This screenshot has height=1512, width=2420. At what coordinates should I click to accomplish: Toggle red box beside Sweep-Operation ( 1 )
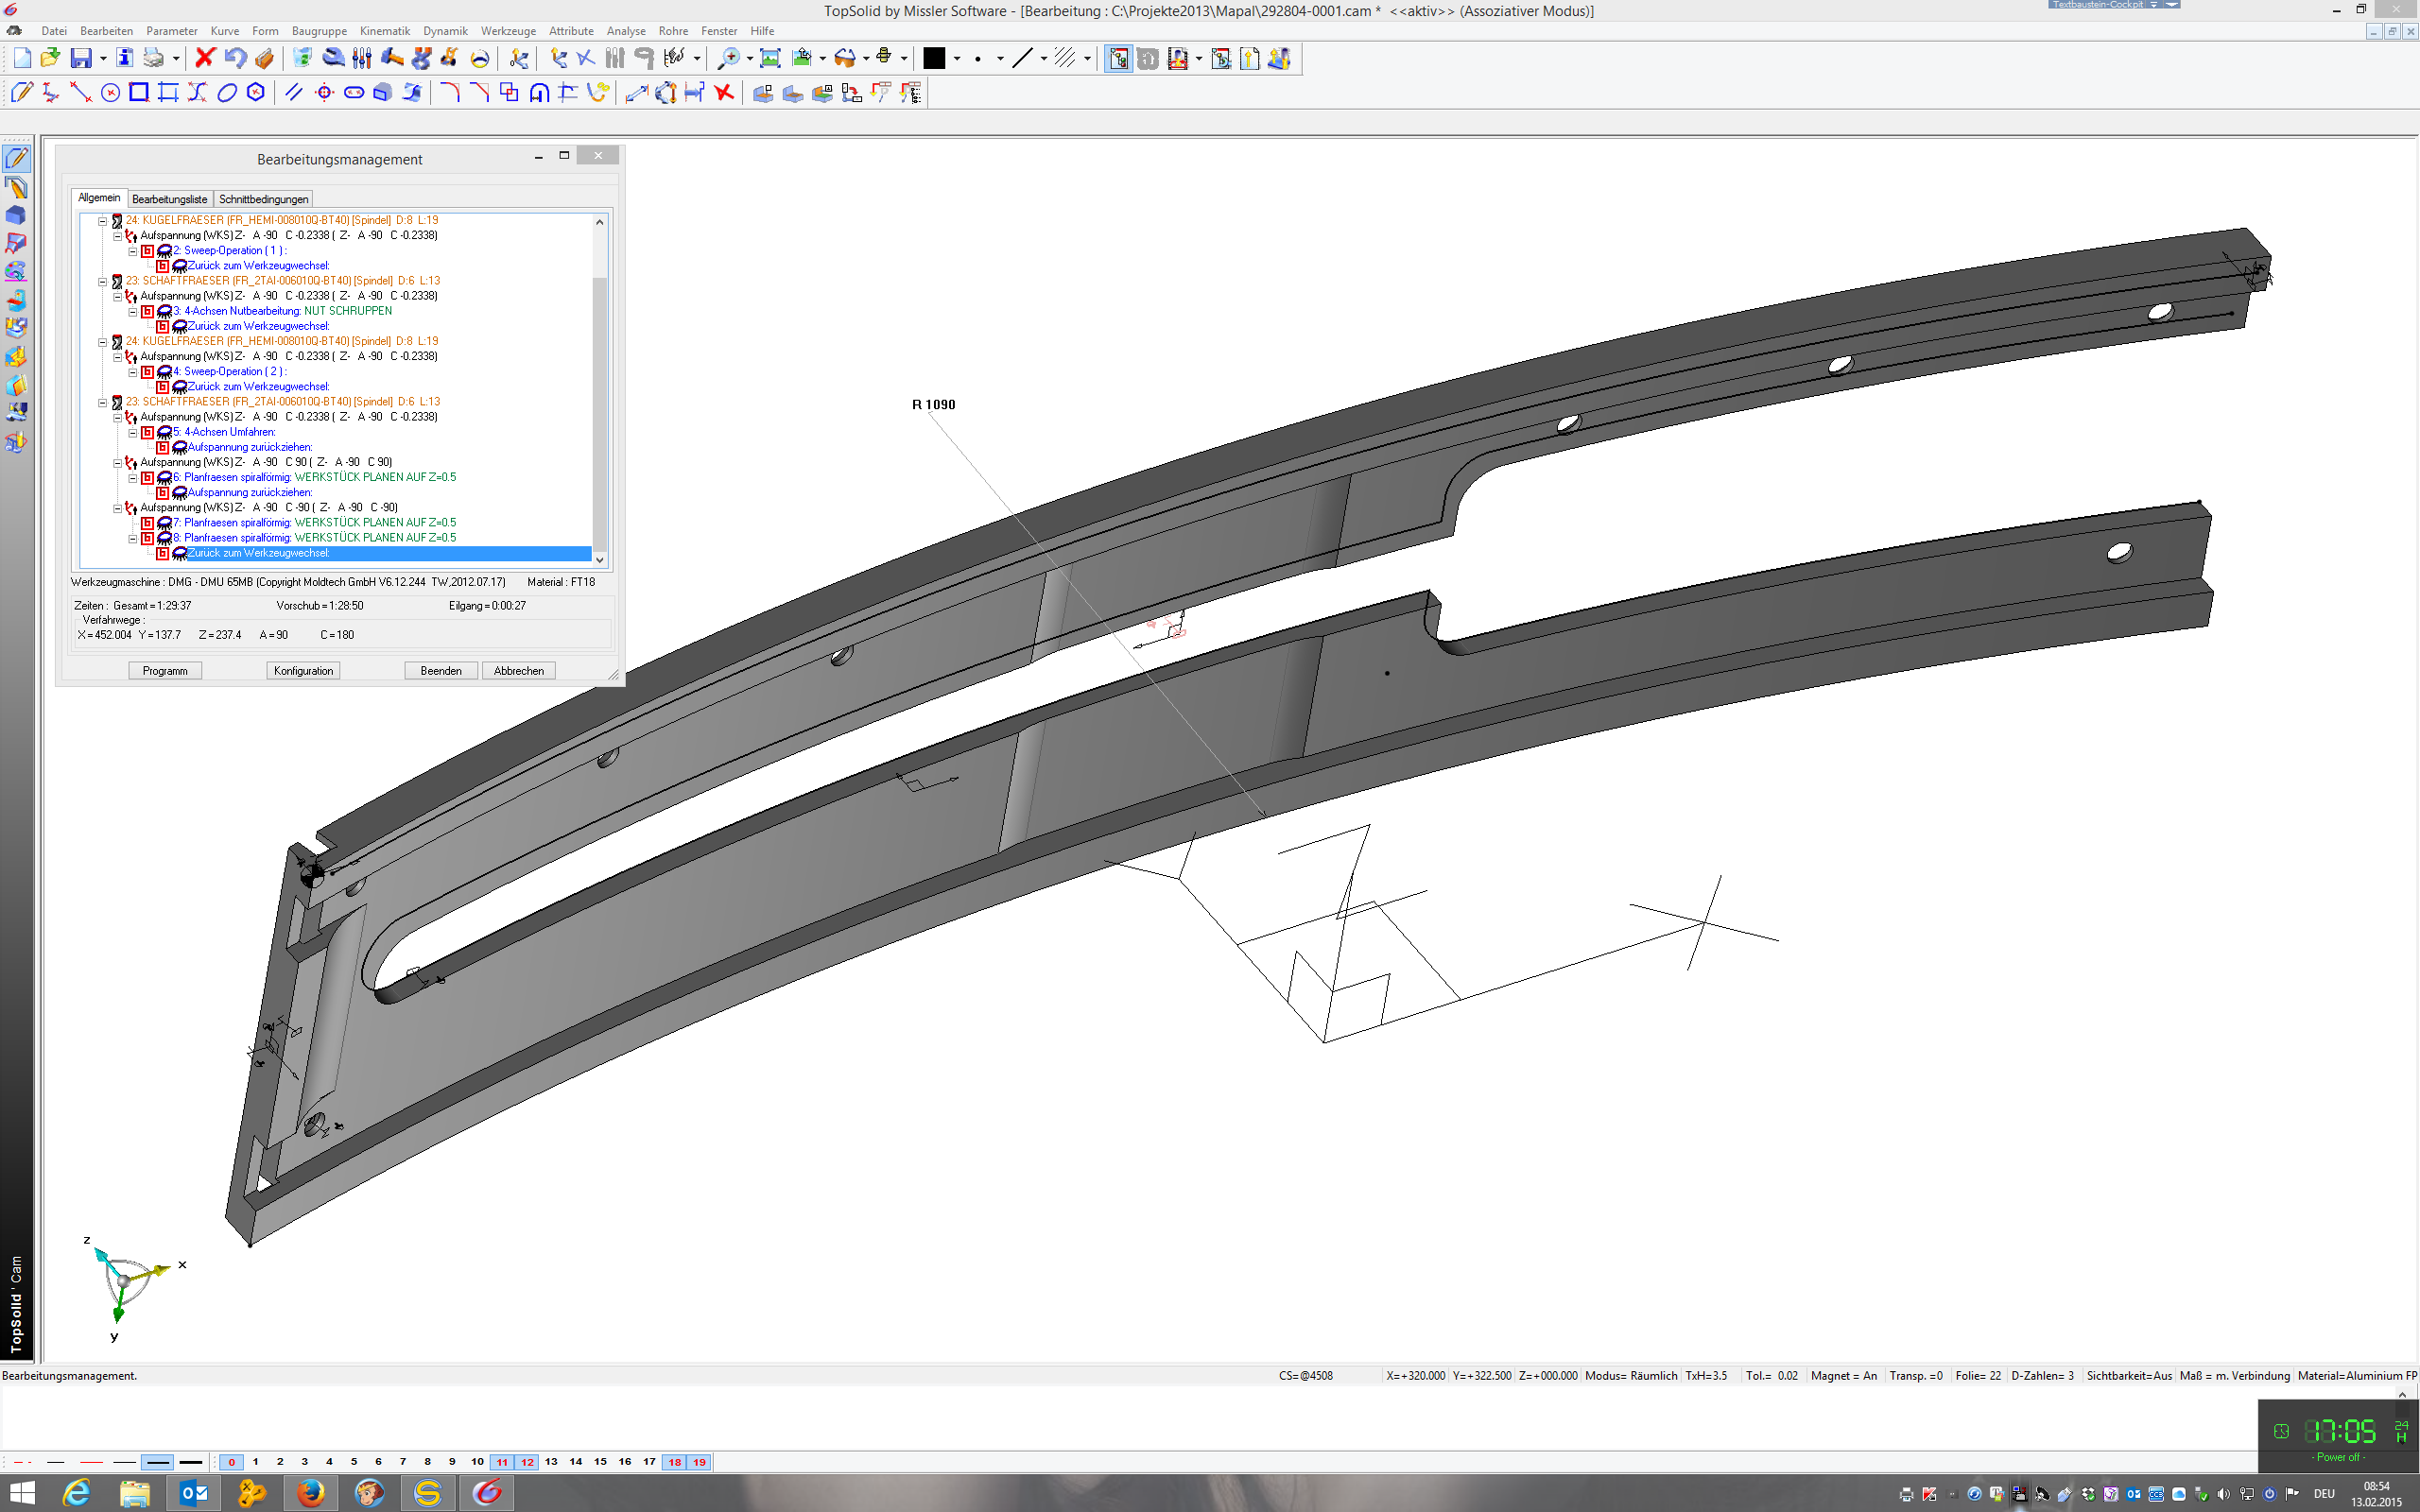[147, 251]
